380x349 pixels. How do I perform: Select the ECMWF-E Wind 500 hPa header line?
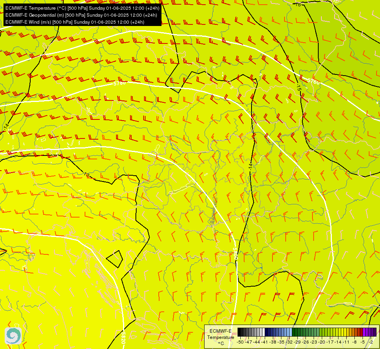75,22
